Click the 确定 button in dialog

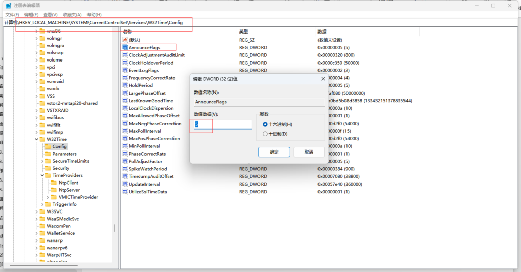(x=274, y=152)
